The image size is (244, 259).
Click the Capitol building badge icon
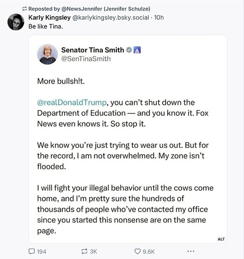coord(137,50)
